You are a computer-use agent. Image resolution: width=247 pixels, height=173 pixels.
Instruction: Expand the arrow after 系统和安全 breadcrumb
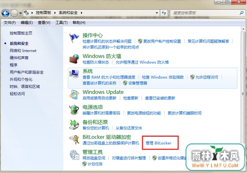click(x=81, y=13)
